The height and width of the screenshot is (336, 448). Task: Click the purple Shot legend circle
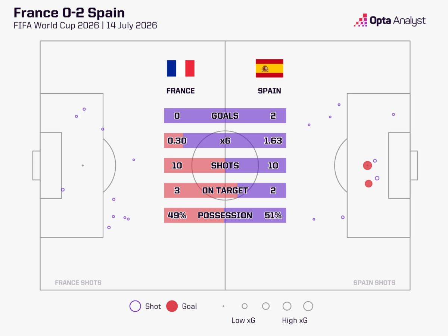[x=135, y=306]
